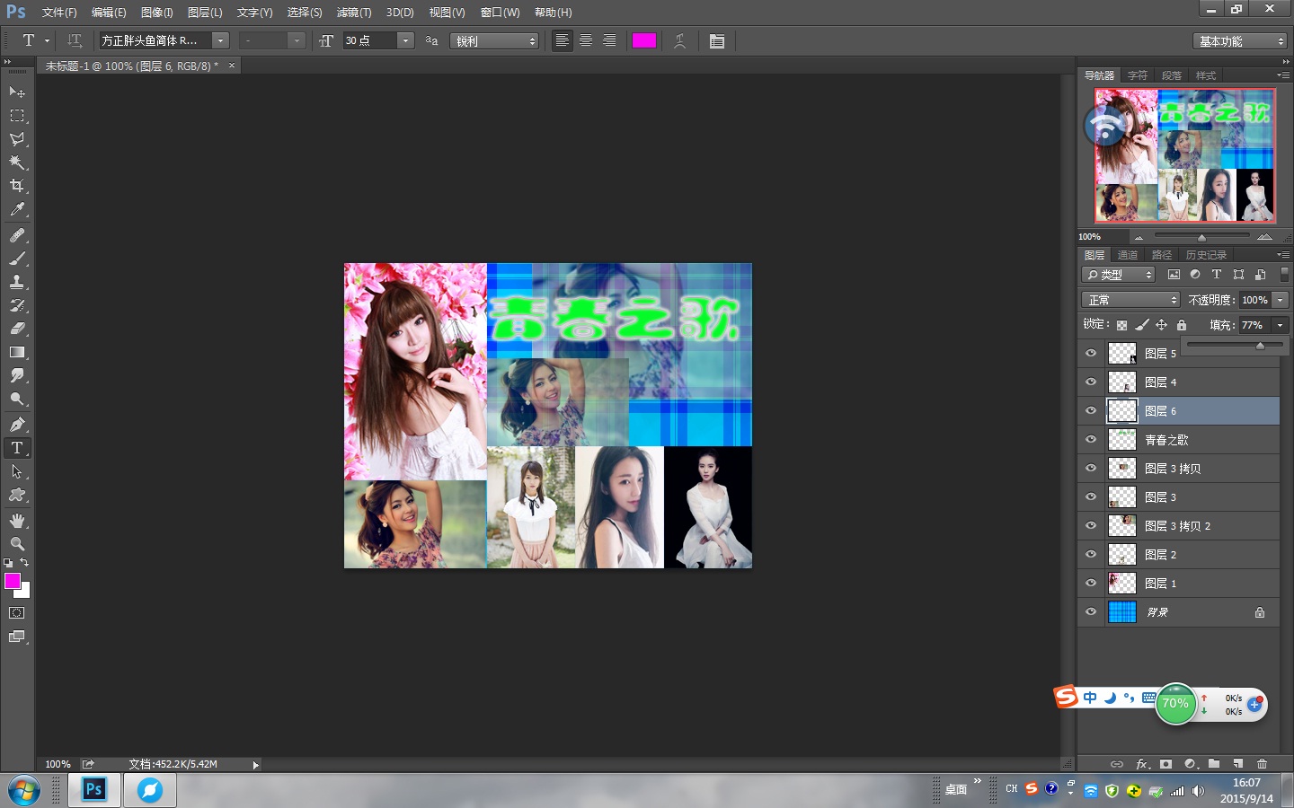Toggle visibility of 图层 6

1091,411
